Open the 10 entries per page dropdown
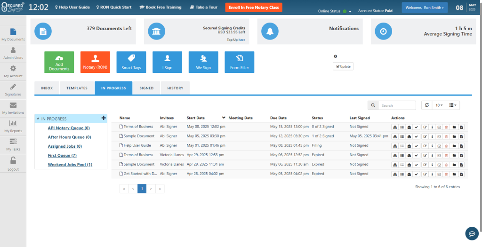Image resolution: width=482 pixels, height=247 pixels. 439,105
